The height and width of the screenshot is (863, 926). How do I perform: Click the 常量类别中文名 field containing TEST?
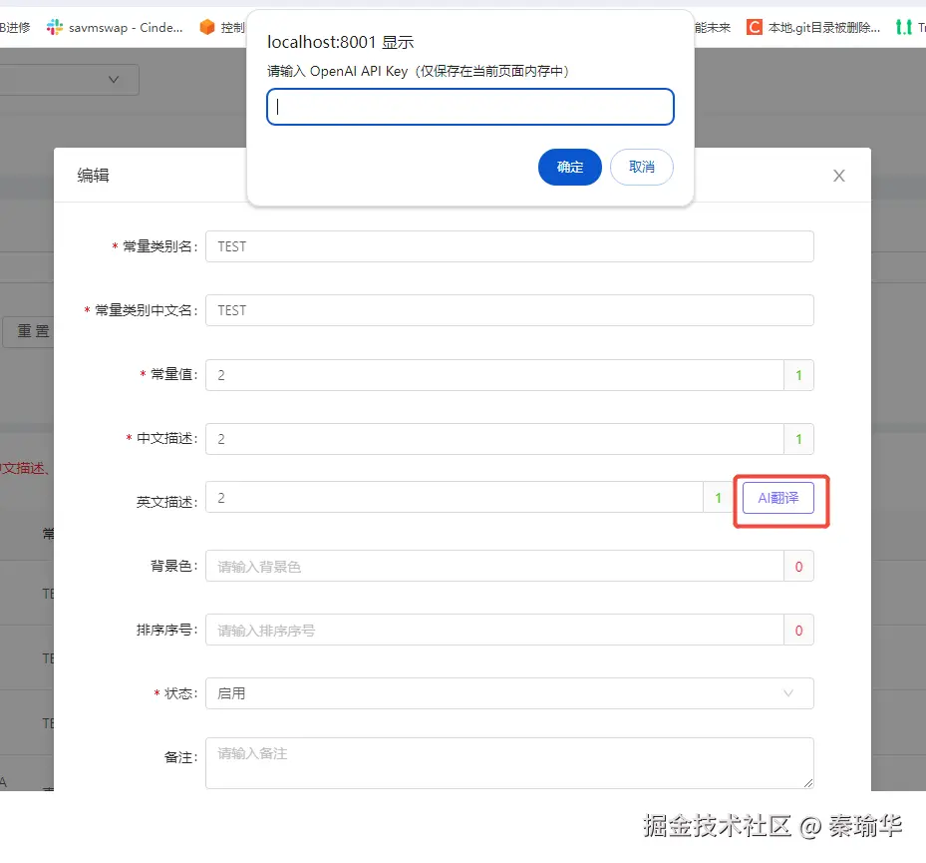coord(509,310)
